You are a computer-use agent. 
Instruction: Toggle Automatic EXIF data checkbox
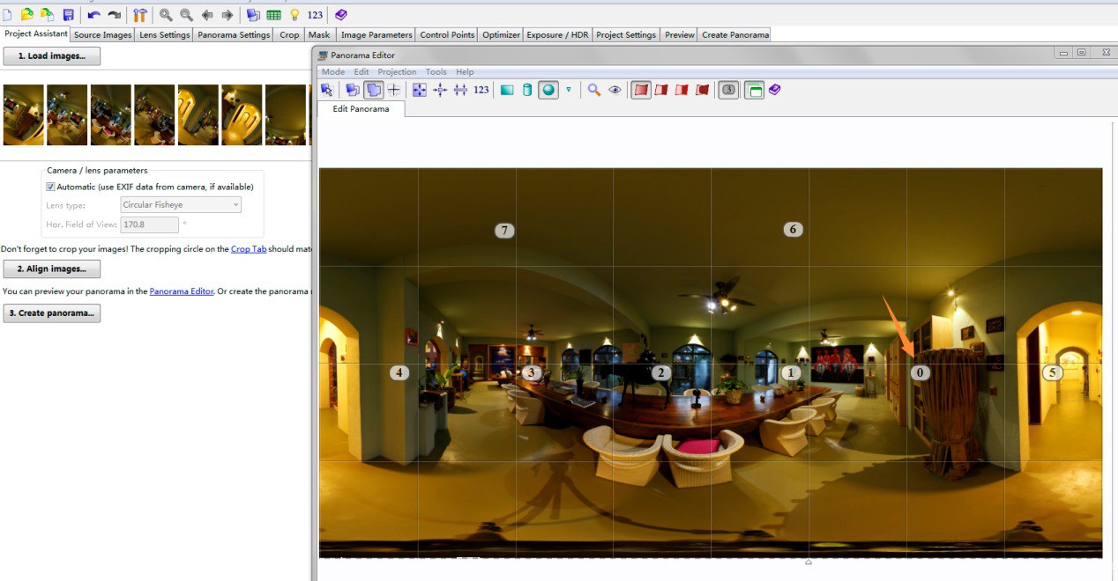[x=50, y=187]
